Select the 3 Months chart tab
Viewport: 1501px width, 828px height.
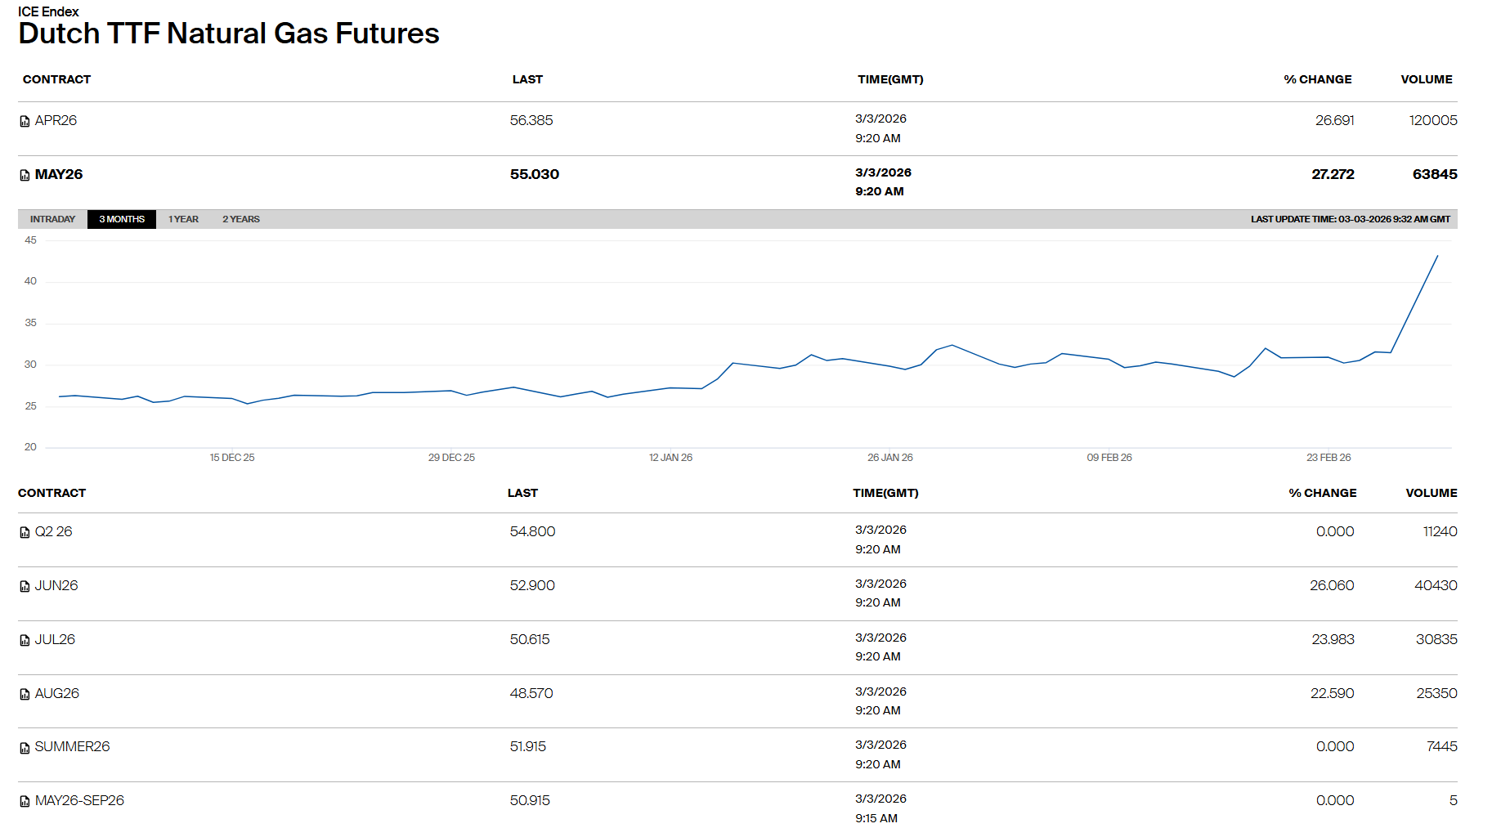click(122, 219)
